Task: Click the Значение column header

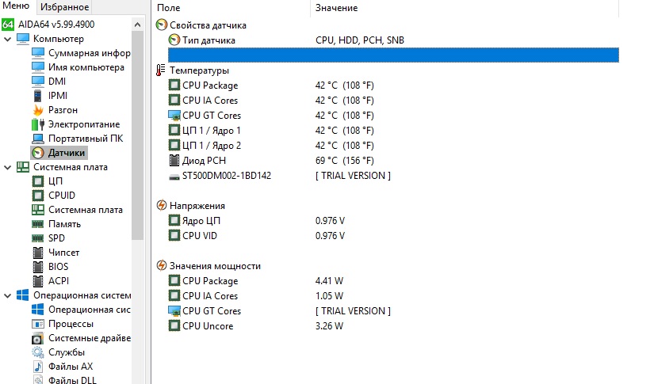Action: point(336,8)
